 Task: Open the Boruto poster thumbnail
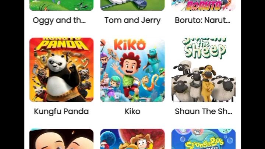coord(203,6)
